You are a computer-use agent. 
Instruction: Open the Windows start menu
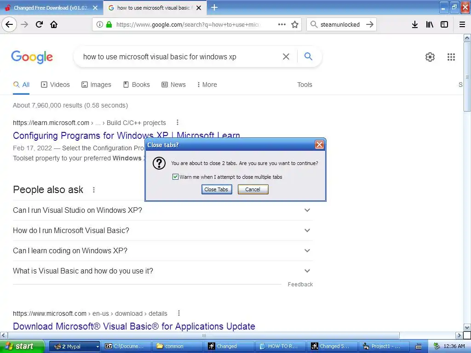pyautogui.click(x=22, y=347)
